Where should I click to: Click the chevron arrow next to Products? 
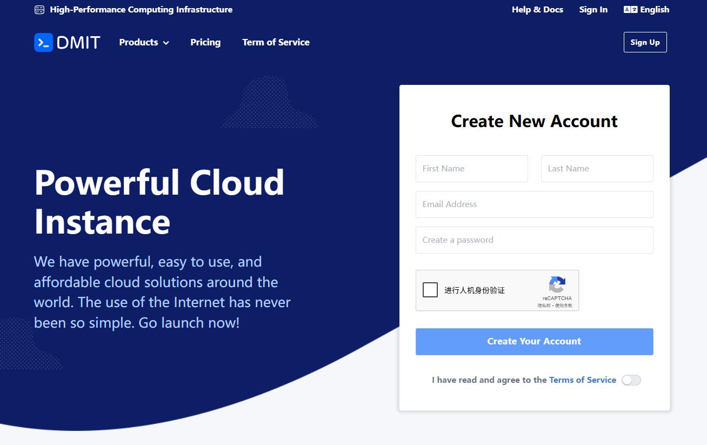pos(166,43)
